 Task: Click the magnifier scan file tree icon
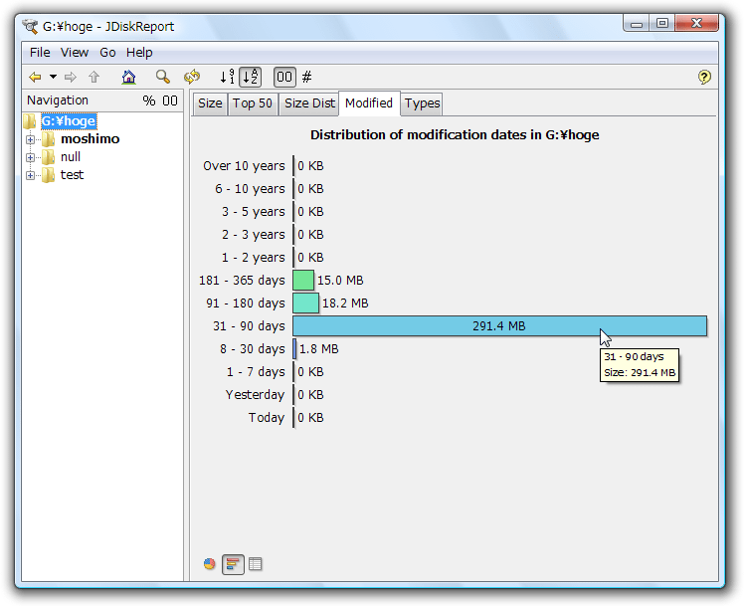[163, 77]
